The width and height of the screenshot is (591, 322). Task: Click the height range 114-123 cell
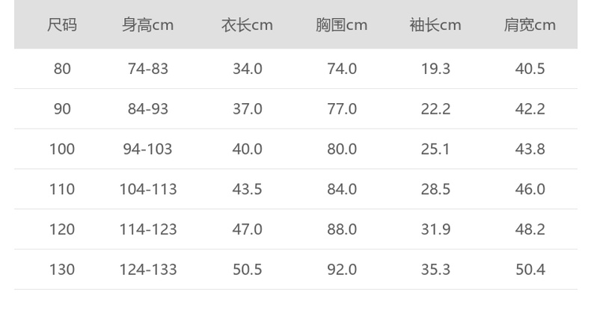coord(148,229)
